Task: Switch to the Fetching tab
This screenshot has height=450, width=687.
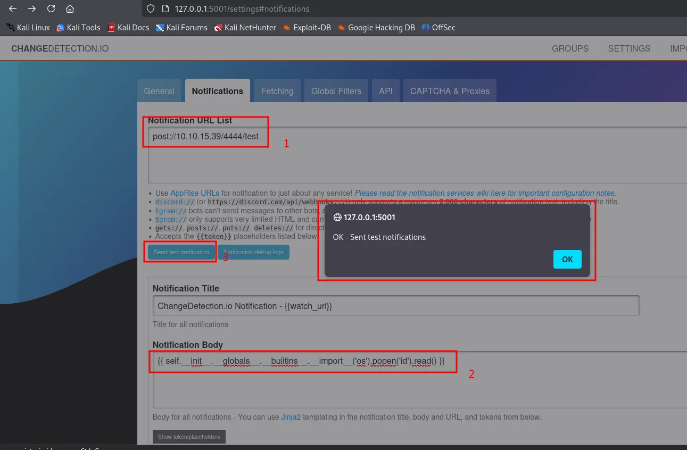Action: (x=277, y=91)
